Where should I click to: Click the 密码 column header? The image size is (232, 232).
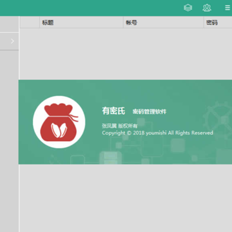[x=218, y=23]
